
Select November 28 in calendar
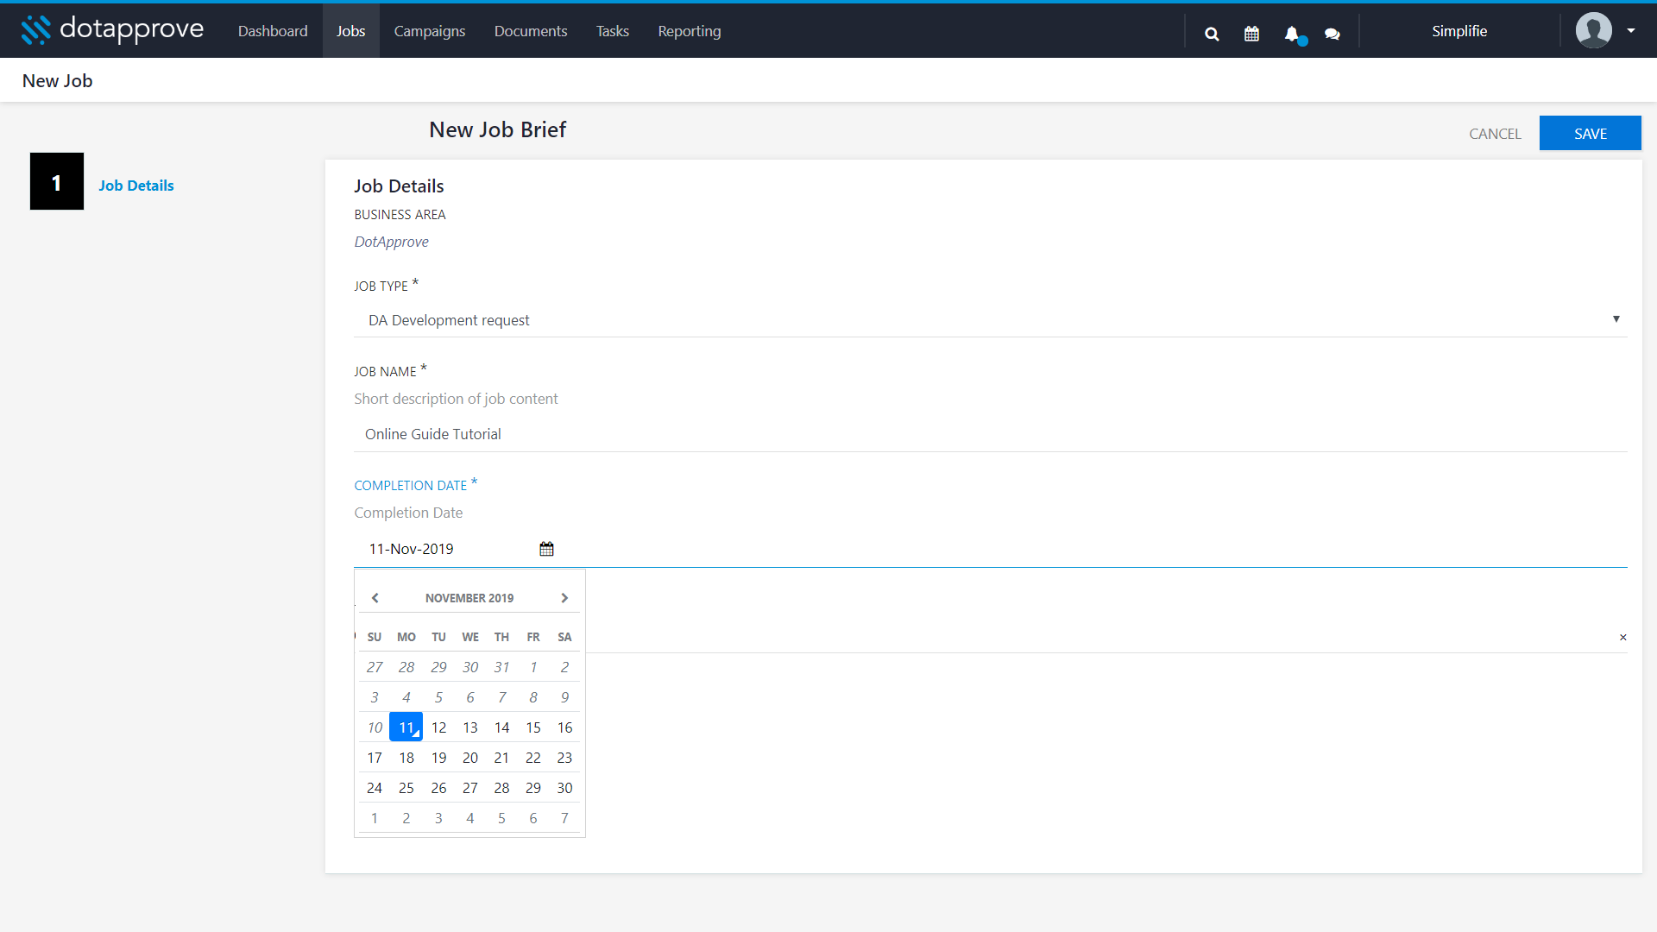(501, 788)
